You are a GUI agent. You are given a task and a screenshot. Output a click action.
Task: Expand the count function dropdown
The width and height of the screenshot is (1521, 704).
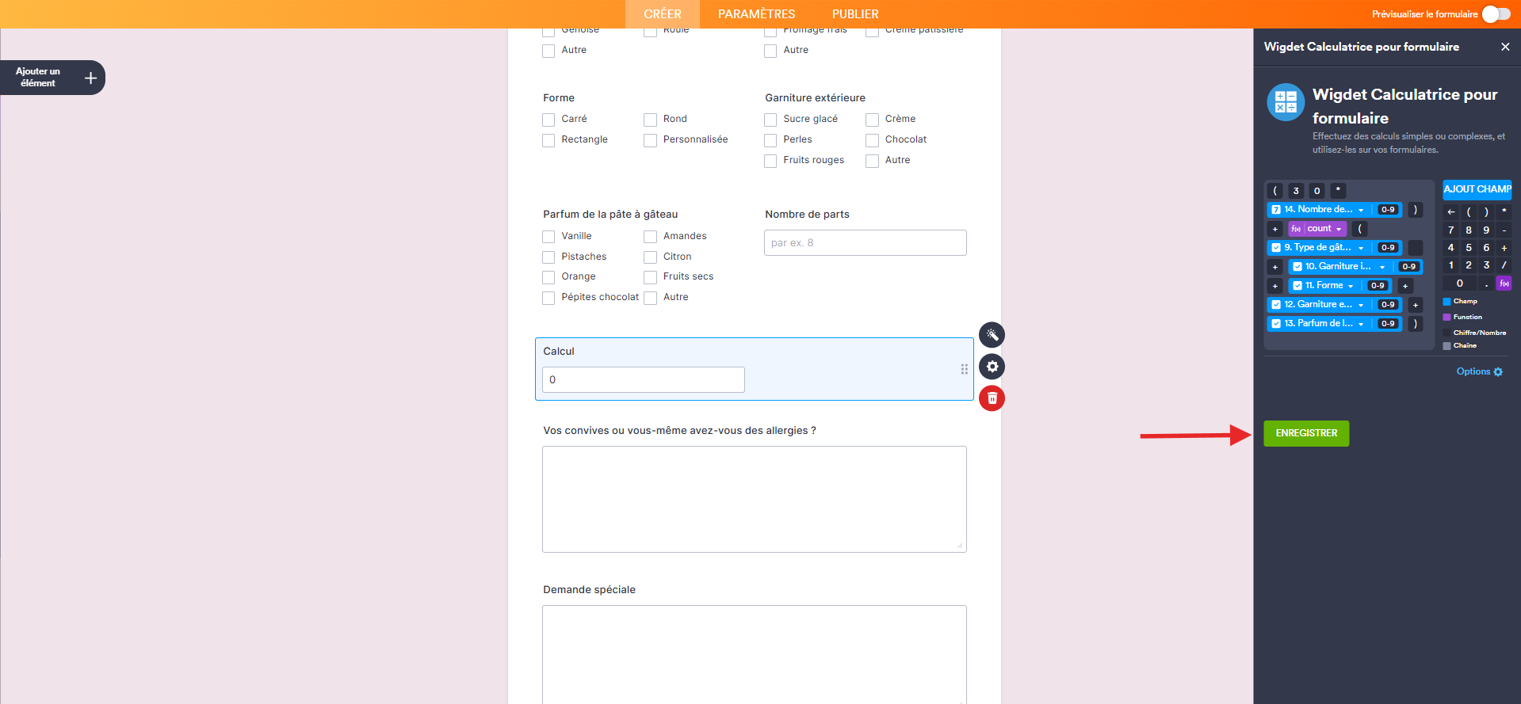tap(1339, 229)
